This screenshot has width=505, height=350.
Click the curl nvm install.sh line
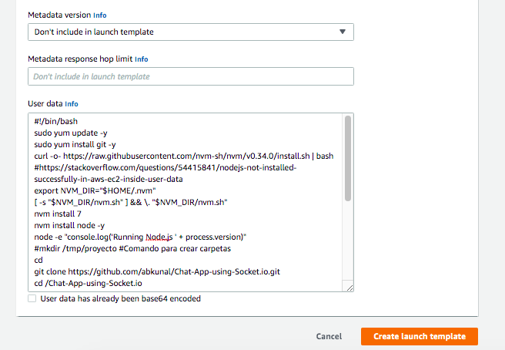point(183,156)
